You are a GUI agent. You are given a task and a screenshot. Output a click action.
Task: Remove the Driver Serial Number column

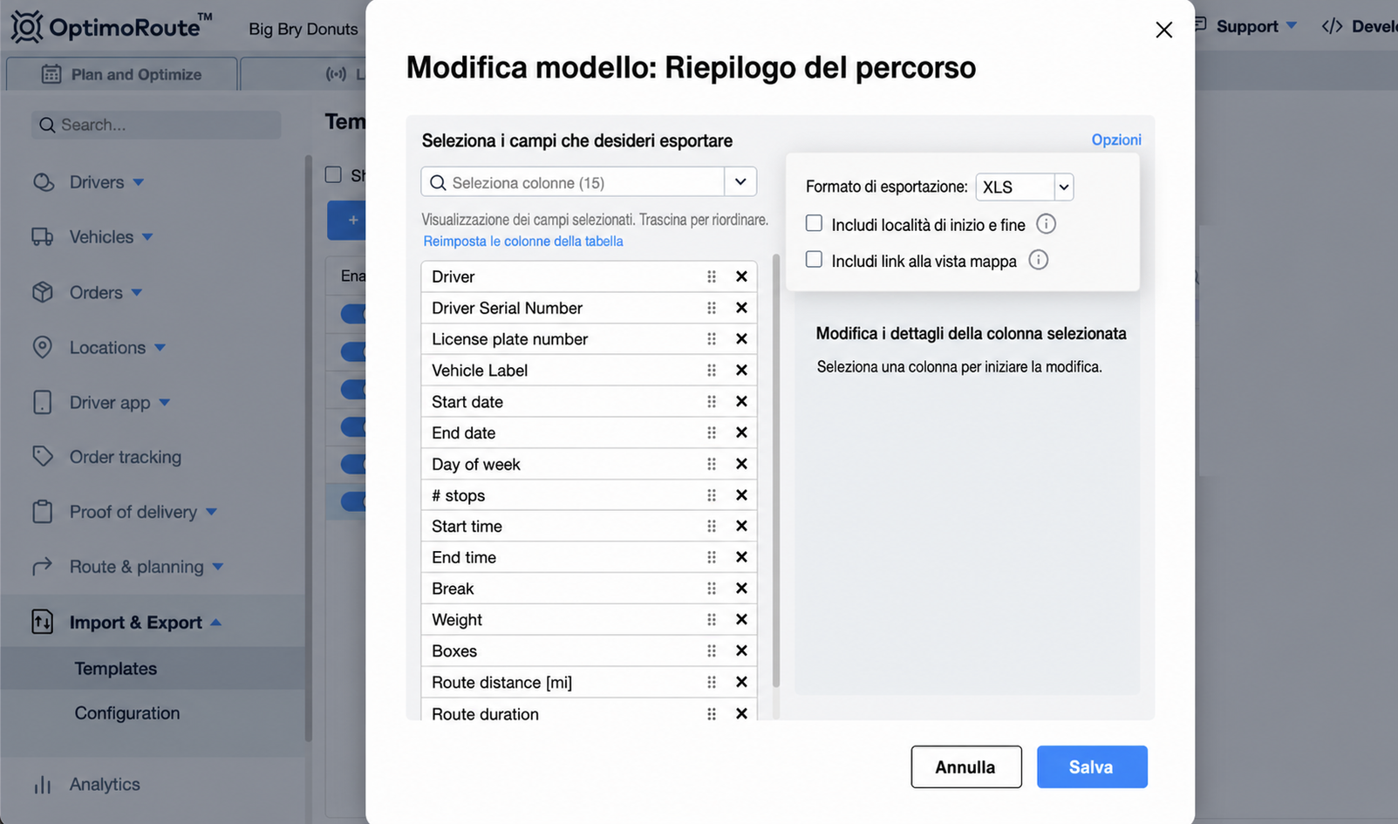pos(741,308)
